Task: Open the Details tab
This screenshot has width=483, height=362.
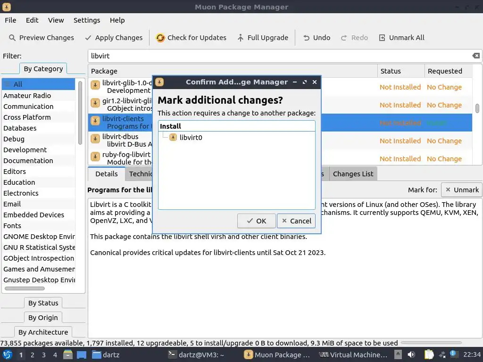Action: [x=106, y=174]
